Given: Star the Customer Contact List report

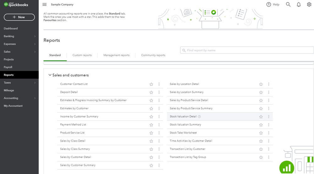Looking at the screenshot, I should 151,84.
